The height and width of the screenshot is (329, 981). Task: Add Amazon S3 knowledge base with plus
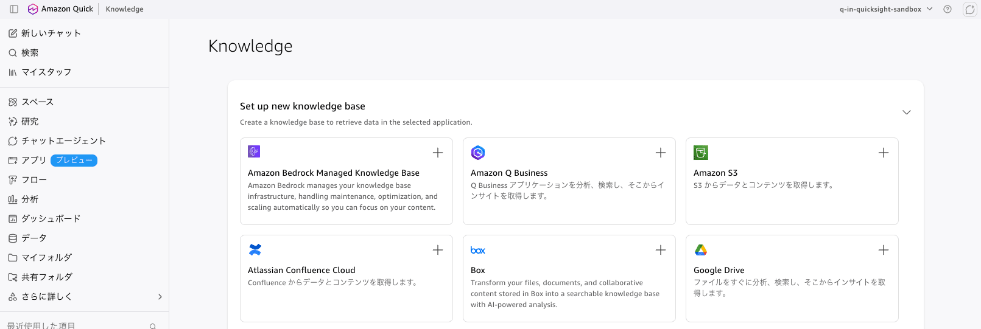(884, 153)
